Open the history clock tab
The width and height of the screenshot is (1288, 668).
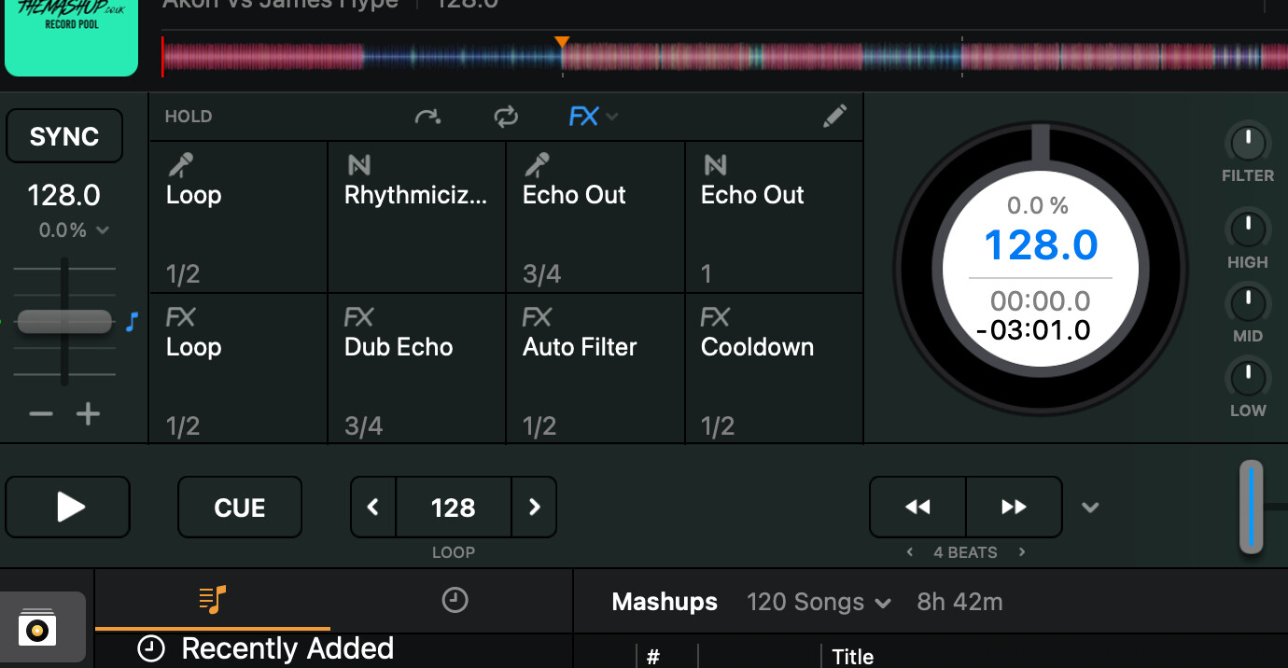tap(455, 601)
